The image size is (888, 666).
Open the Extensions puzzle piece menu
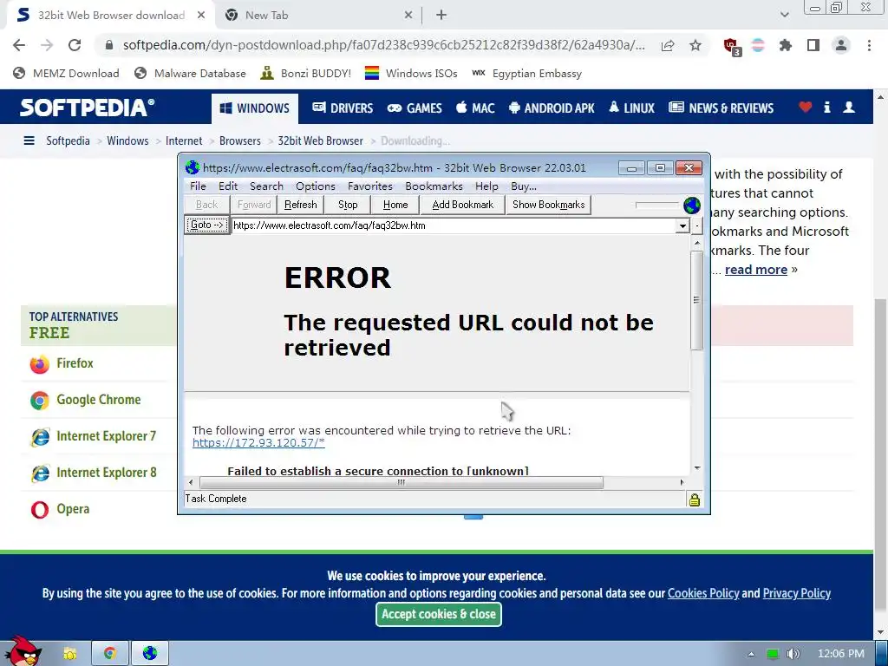coord(786,45)
